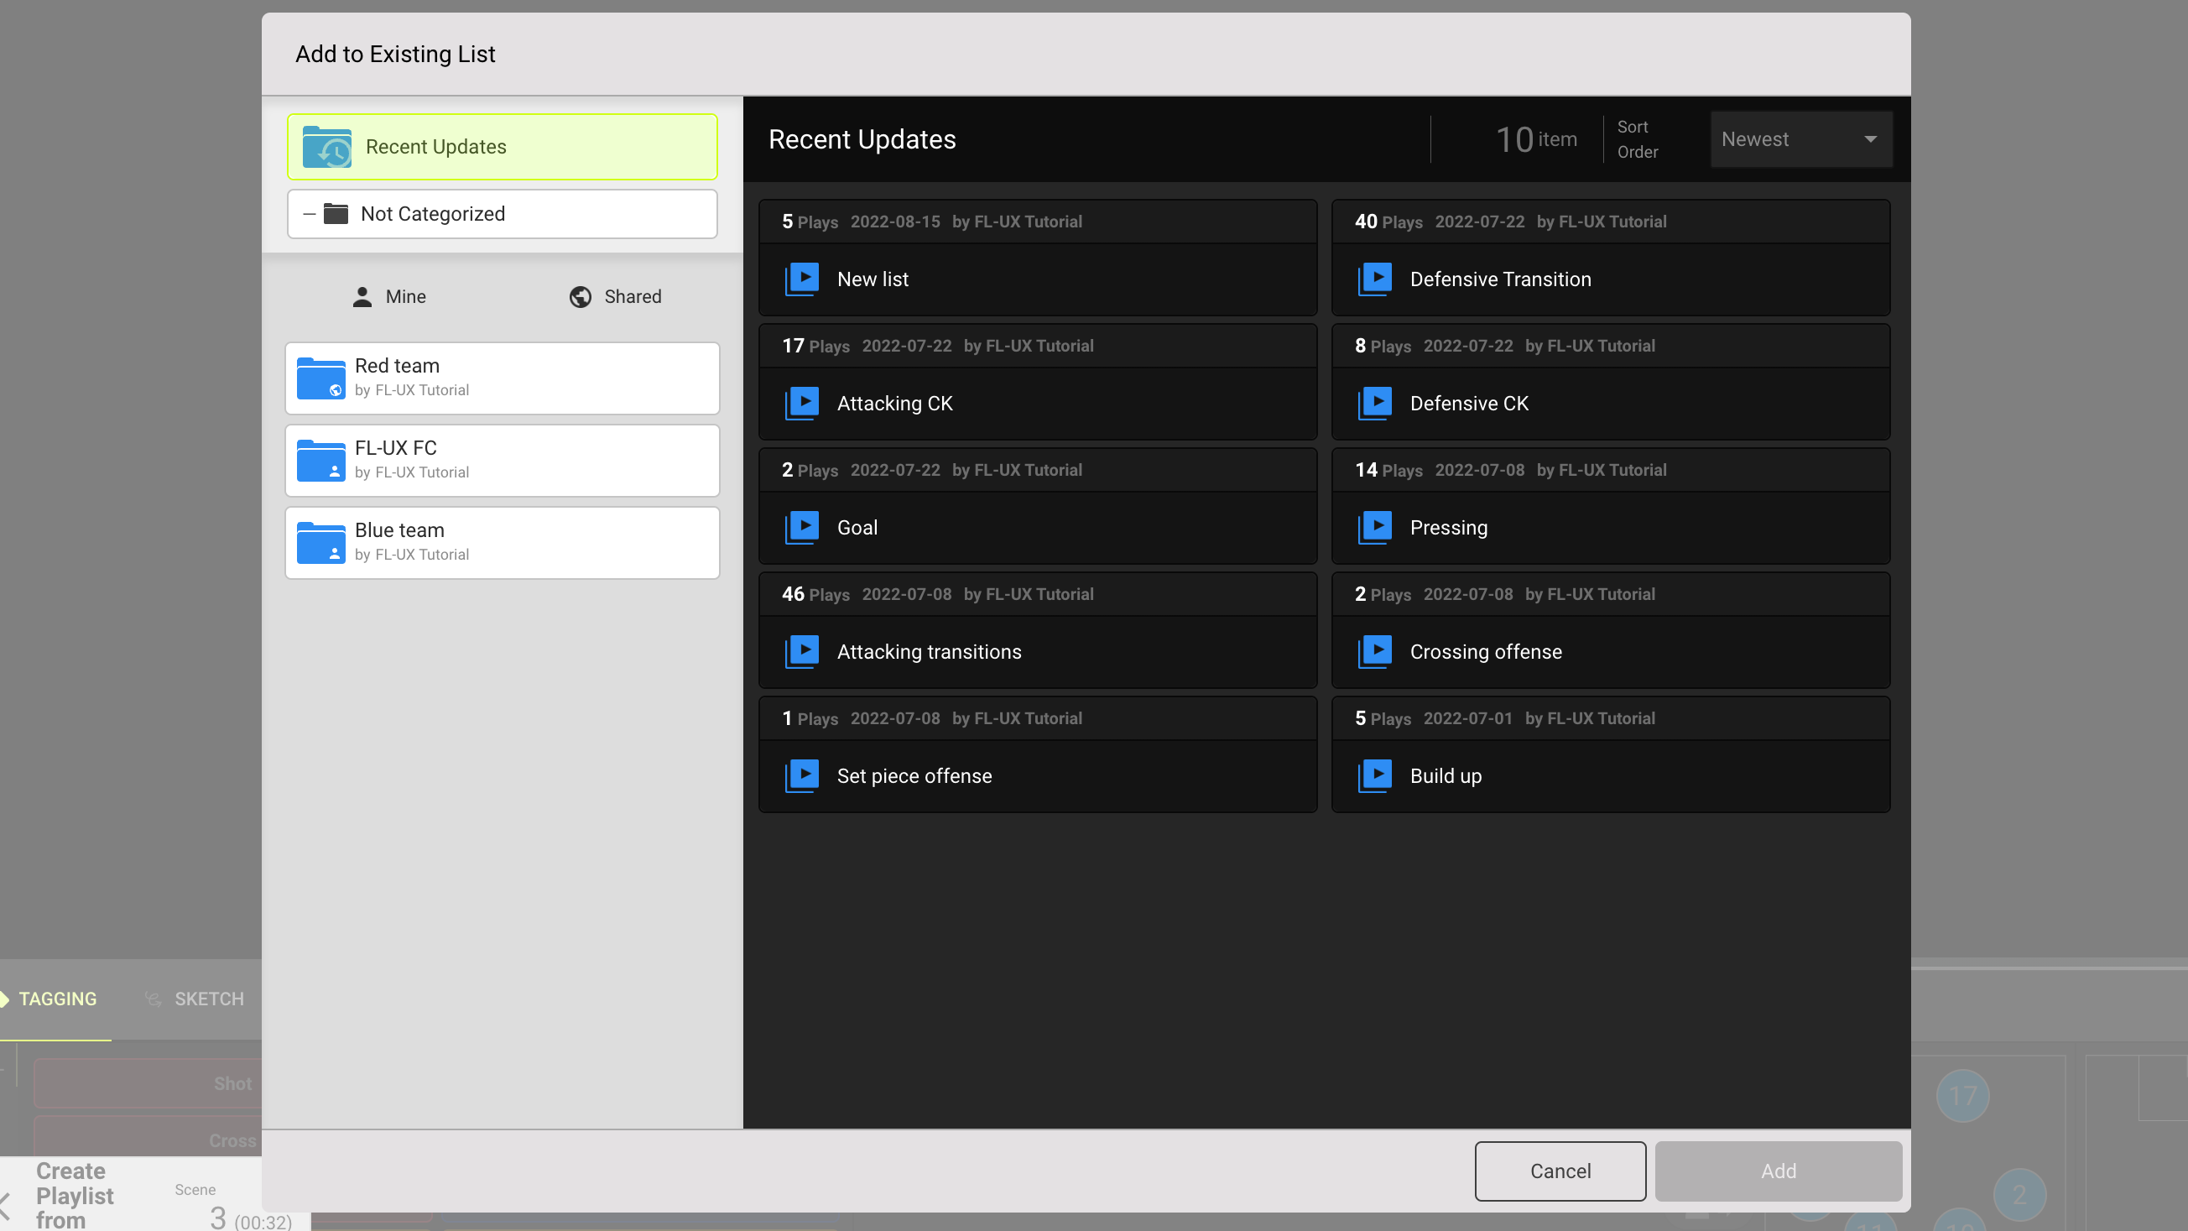Click the 46 Plays header row

1038,594
